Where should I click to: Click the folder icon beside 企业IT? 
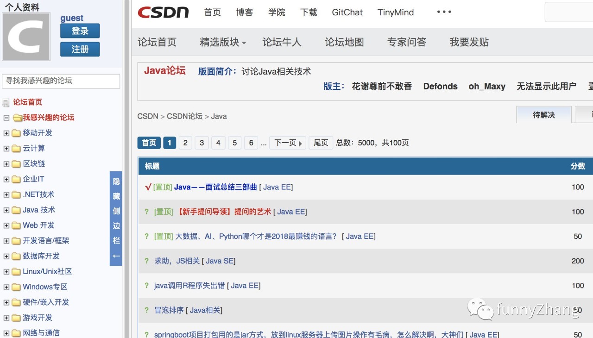[16, 179]
